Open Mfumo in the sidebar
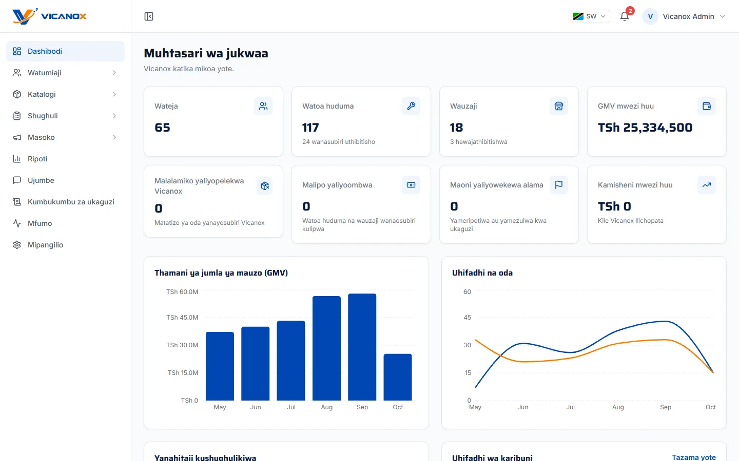 tap(65, 223)
